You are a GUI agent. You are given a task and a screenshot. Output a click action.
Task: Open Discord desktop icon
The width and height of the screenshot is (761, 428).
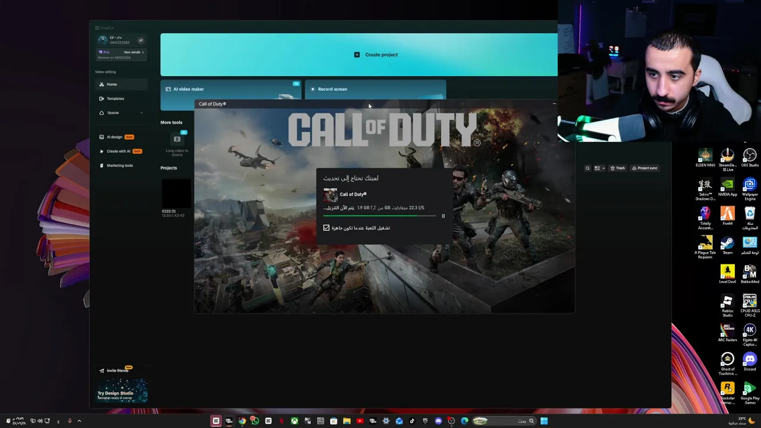(750, 362)
